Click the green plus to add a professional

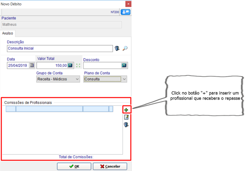tap(126, 109)
